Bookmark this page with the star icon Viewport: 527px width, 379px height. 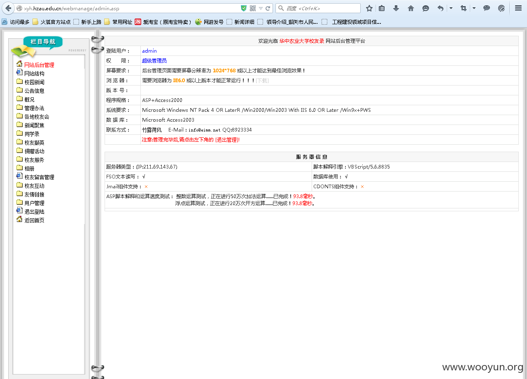coord(369,8)
